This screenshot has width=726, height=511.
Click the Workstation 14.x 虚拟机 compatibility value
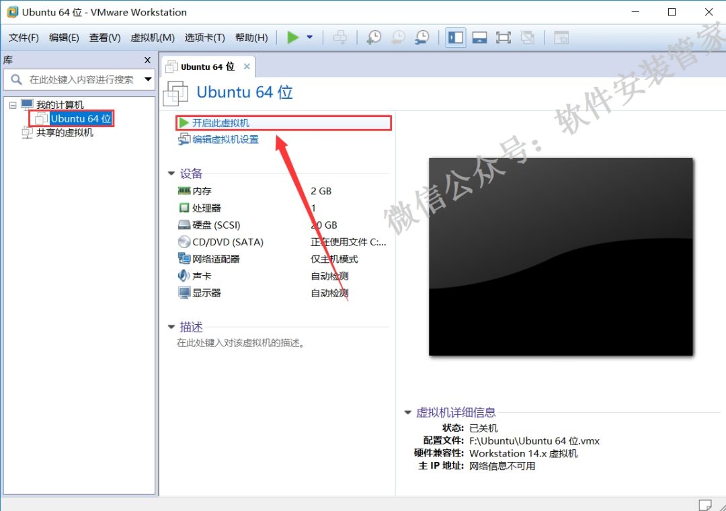[x=523, y=453]
